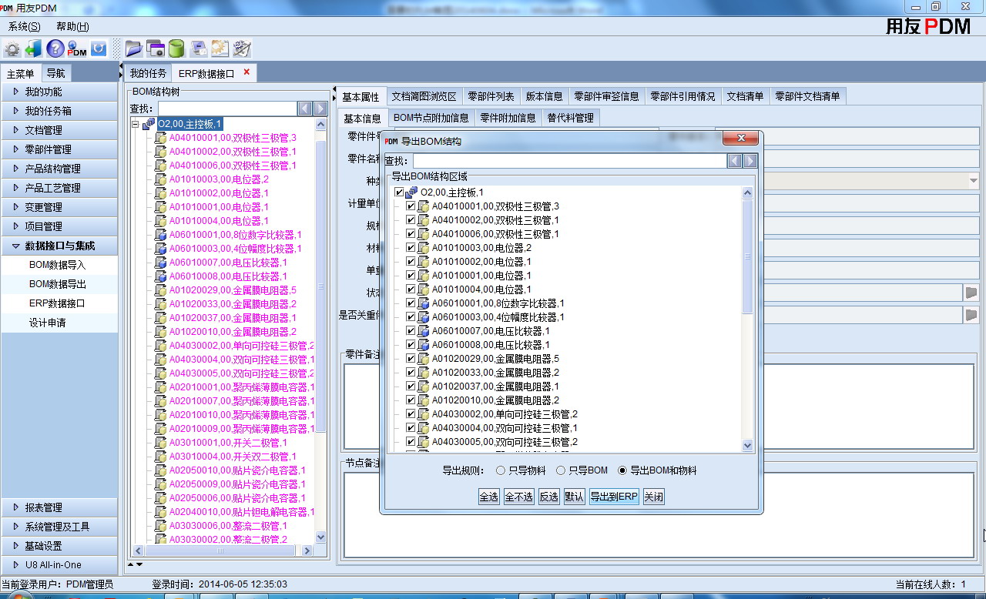
Task: Click the gear settings toolbar icon
Action: click(x=12, y=49)
